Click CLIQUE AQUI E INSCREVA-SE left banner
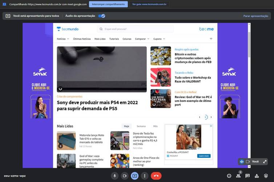The width and height of the screenshot is (274, 182). [41, 87]
